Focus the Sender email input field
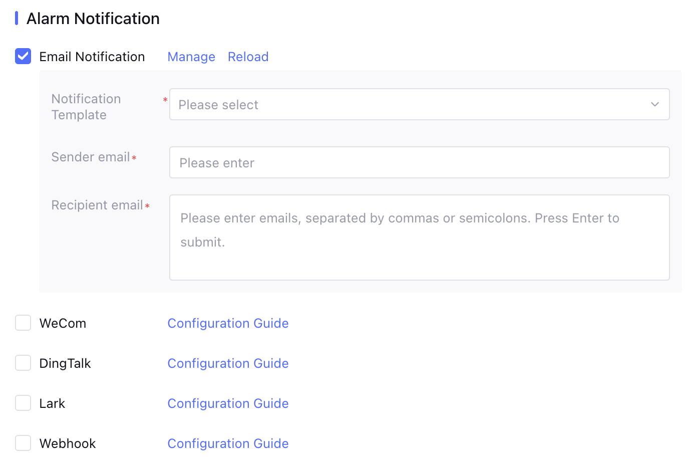The image size is (695, 468). click(x=419, y=162)
